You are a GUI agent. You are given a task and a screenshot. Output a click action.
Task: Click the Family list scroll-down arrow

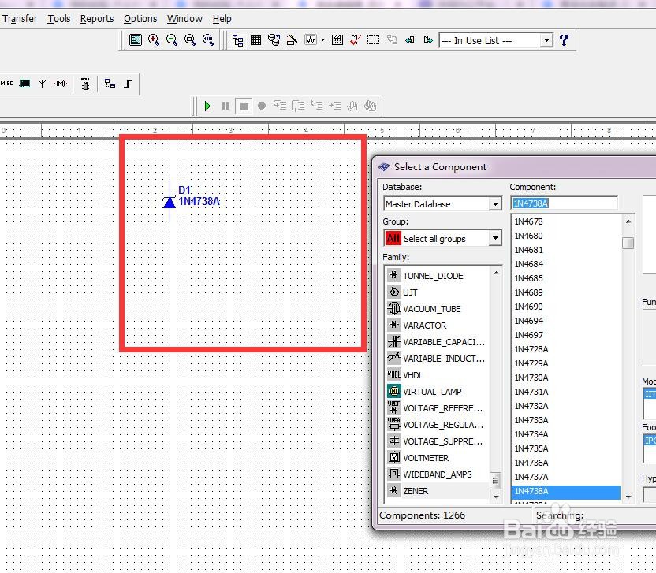496,497
